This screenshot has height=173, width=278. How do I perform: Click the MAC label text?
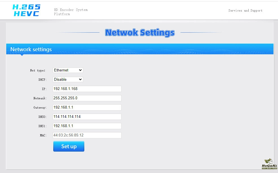pyautogui.click(x=43, y=135)
